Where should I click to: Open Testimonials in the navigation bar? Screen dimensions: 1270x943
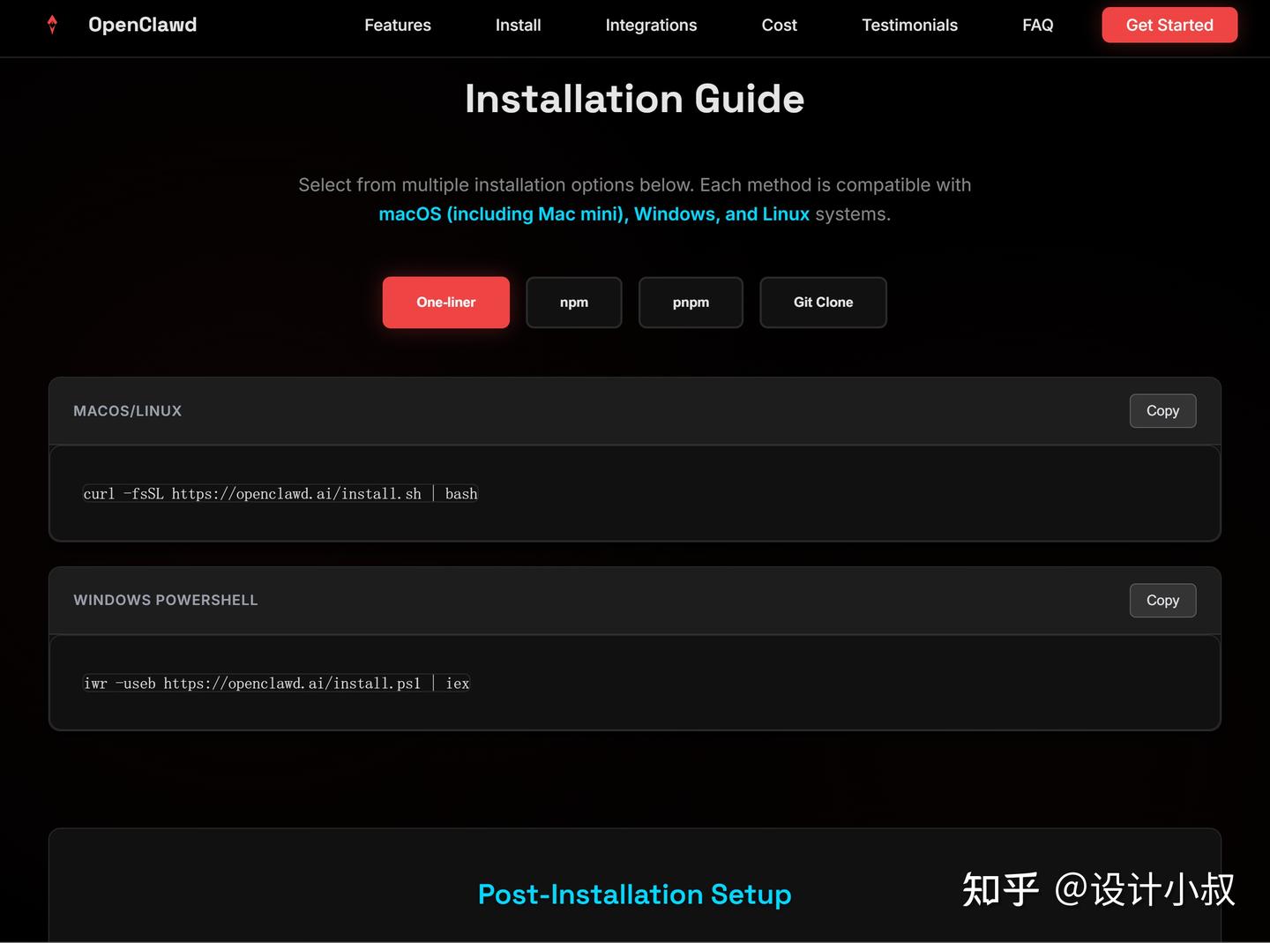click(909, 25)
